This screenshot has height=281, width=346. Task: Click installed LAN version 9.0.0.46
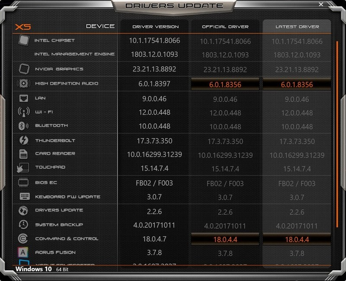click(x=154, y=99)
